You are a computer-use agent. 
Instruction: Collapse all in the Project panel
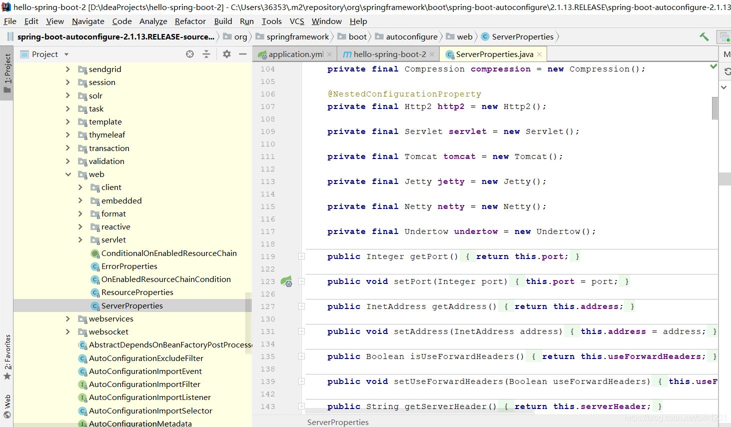tap(206, 54)
